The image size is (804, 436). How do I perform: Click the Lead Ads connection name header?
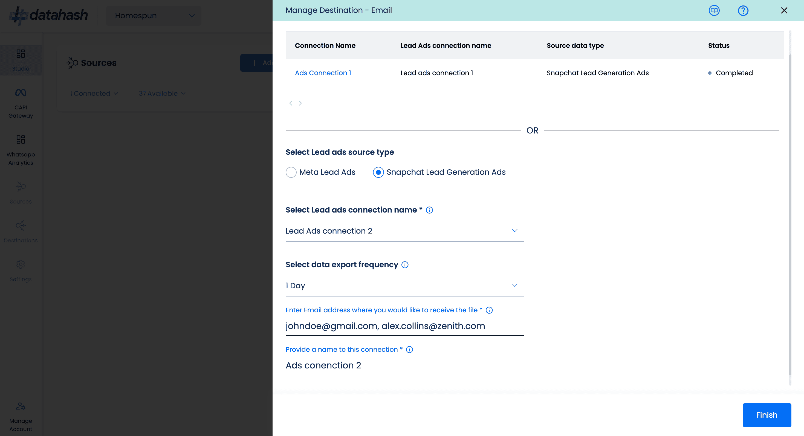click(446, 45)
